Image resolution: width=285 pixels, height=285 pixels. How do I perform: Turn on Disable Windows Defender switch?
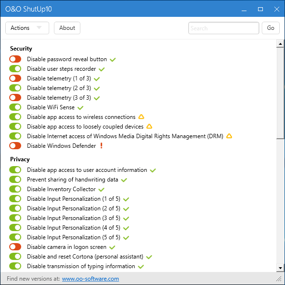(x=15, y=145)
